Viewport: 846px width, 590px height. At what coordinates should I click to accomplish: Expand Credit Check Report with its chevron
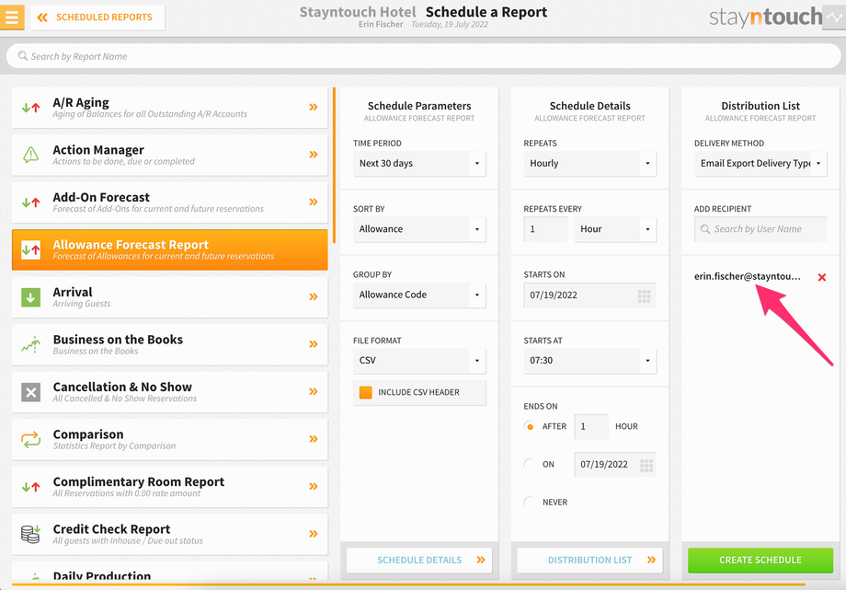313,534
